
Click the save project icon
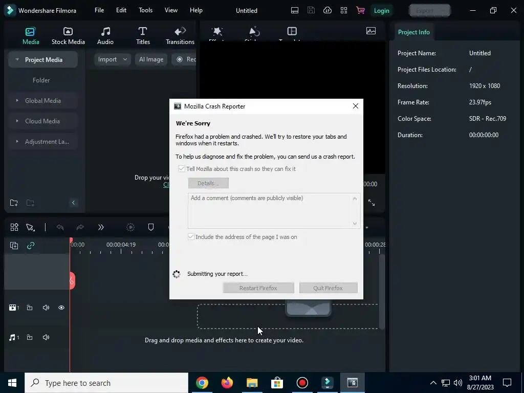(x=311, y=10)
